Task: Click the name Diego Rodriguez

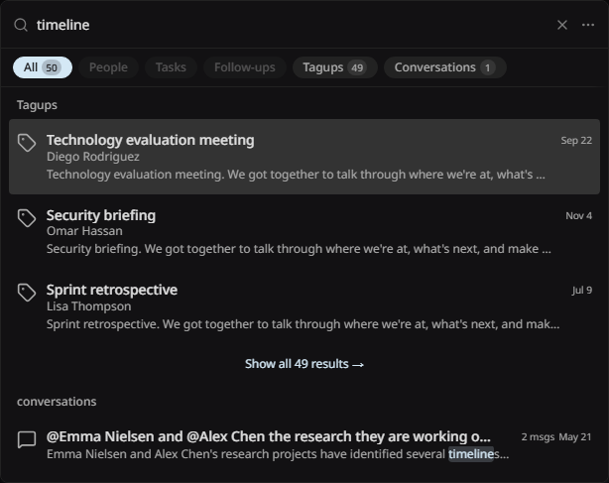Action: (x=93, y=157)
